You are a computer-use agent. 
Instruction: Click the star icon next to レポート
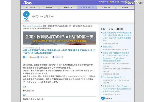click(103, 98)
